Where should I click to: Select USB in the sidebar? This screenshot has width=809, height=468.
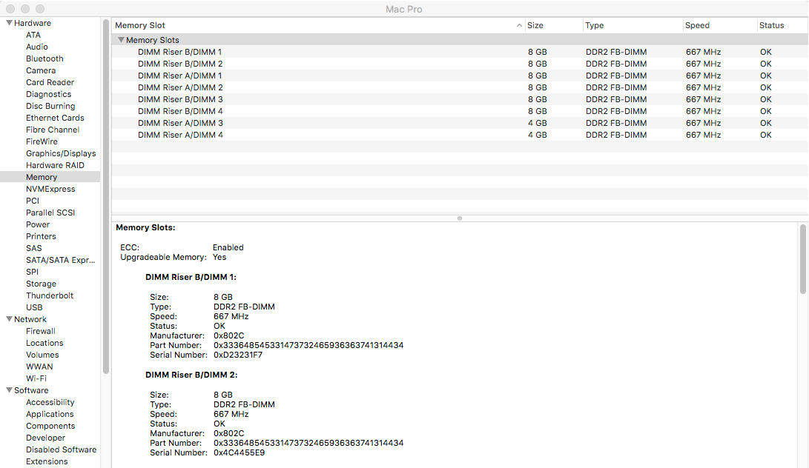34,307
